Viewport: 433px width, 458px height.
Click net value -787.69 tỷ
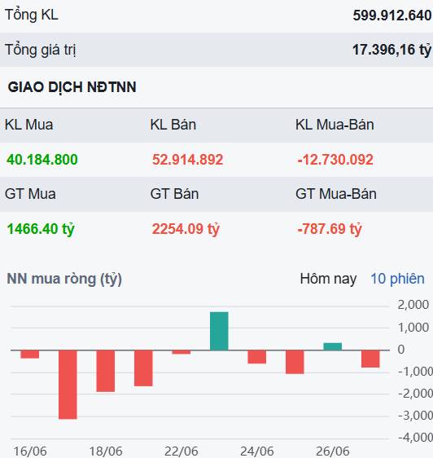point(330,229)
